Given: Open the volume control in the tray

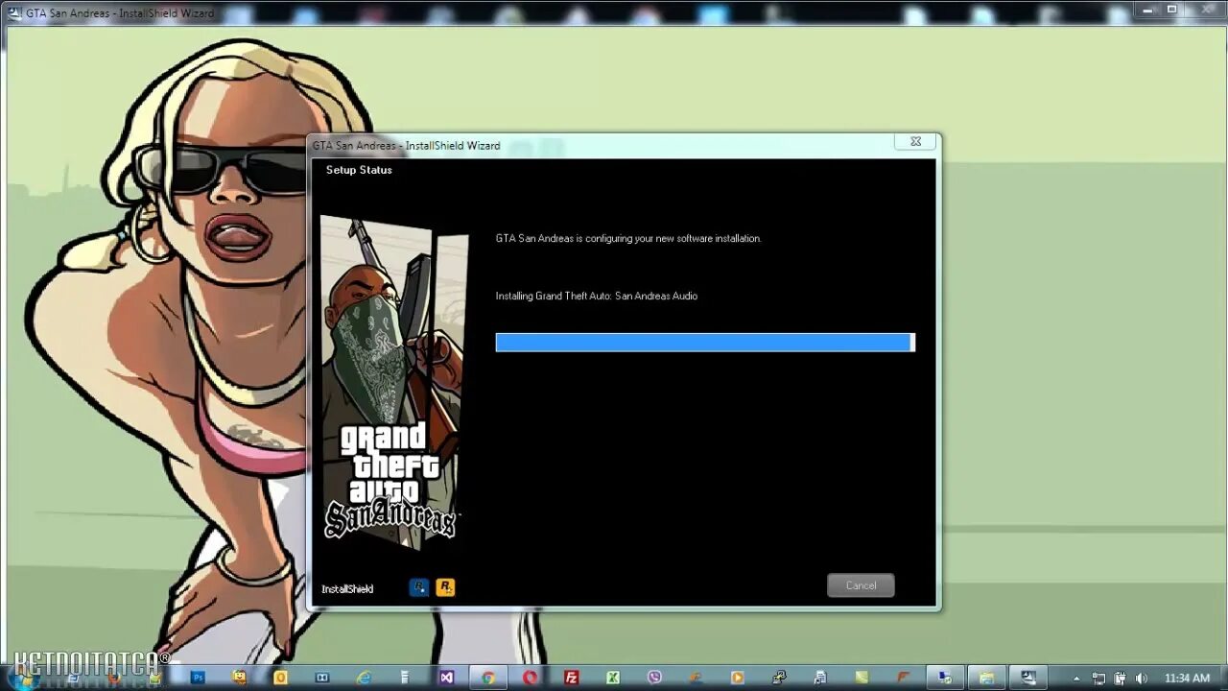Looking at the screenshot, I should (1141, 679).
